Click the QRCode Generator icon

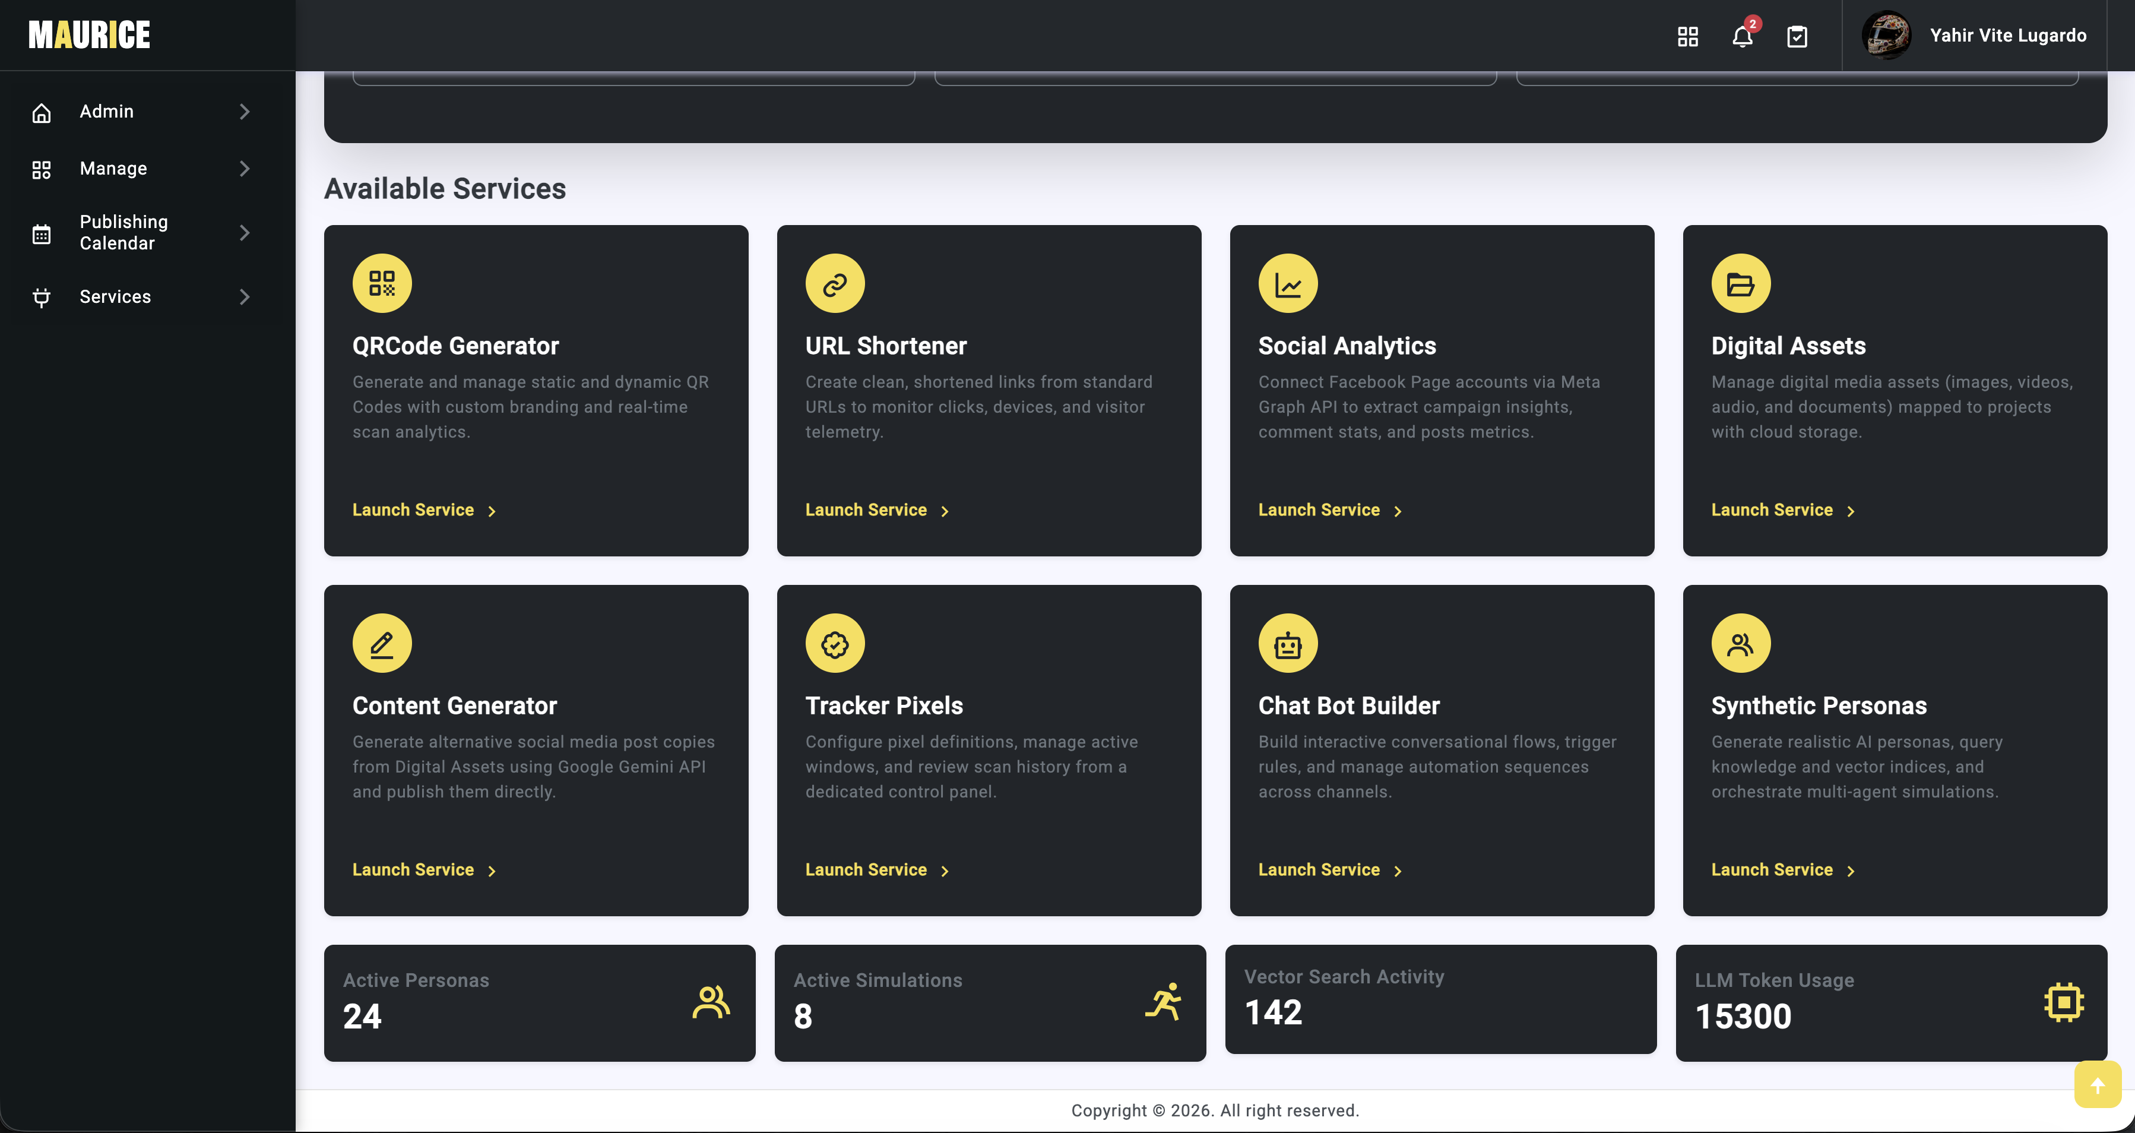pyautogui.click(x=382, y=283)
